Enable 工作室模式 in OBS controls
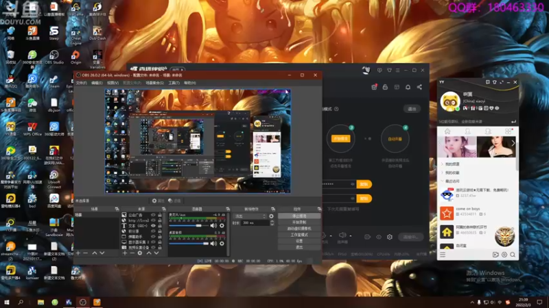The height and width of the screenshot is (308, 549). click(x=299, y=235)
